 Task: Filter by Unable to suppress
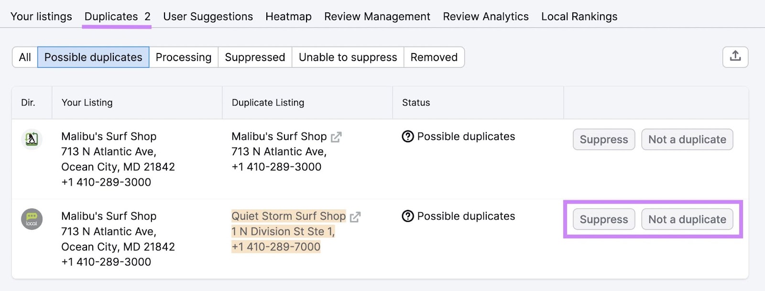tap(348, 57)
